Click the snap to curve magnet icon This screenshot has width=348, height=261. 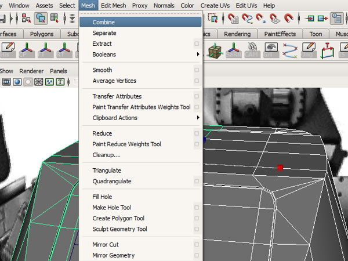click(248, 19)
